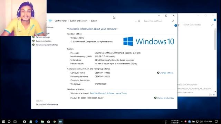Viewport: 221px width, 124px height.
Task: Click the Windows 10 Pro edition text
Action: [77, 38]
